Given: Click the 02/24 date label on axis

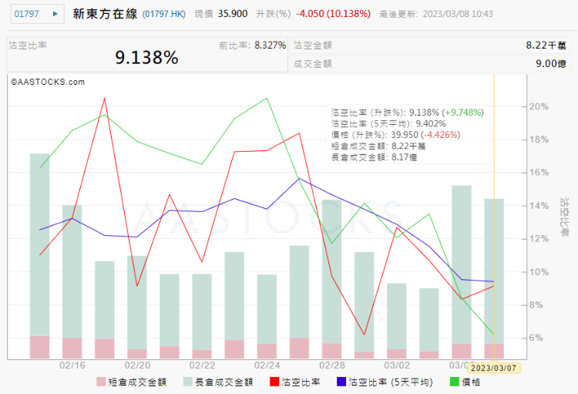Looking at the screenshot, I should [x=267, y=365].
